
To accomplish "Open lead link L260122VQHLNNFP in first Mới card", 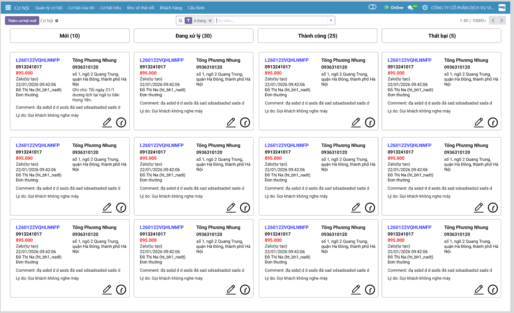I will pyautogui.click(x=38, y=60).
